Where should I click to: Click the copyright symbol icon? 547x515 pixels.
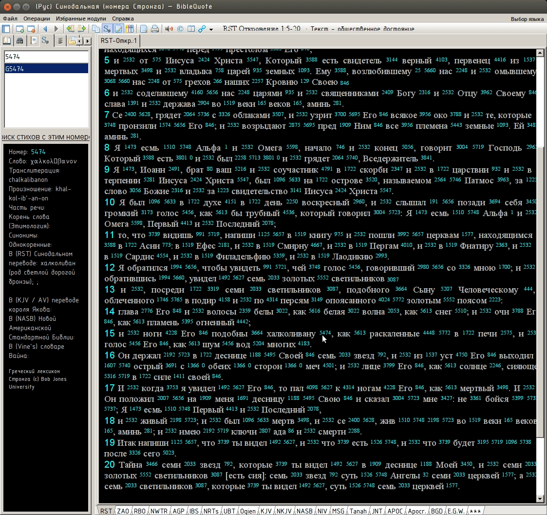[180, 29]
